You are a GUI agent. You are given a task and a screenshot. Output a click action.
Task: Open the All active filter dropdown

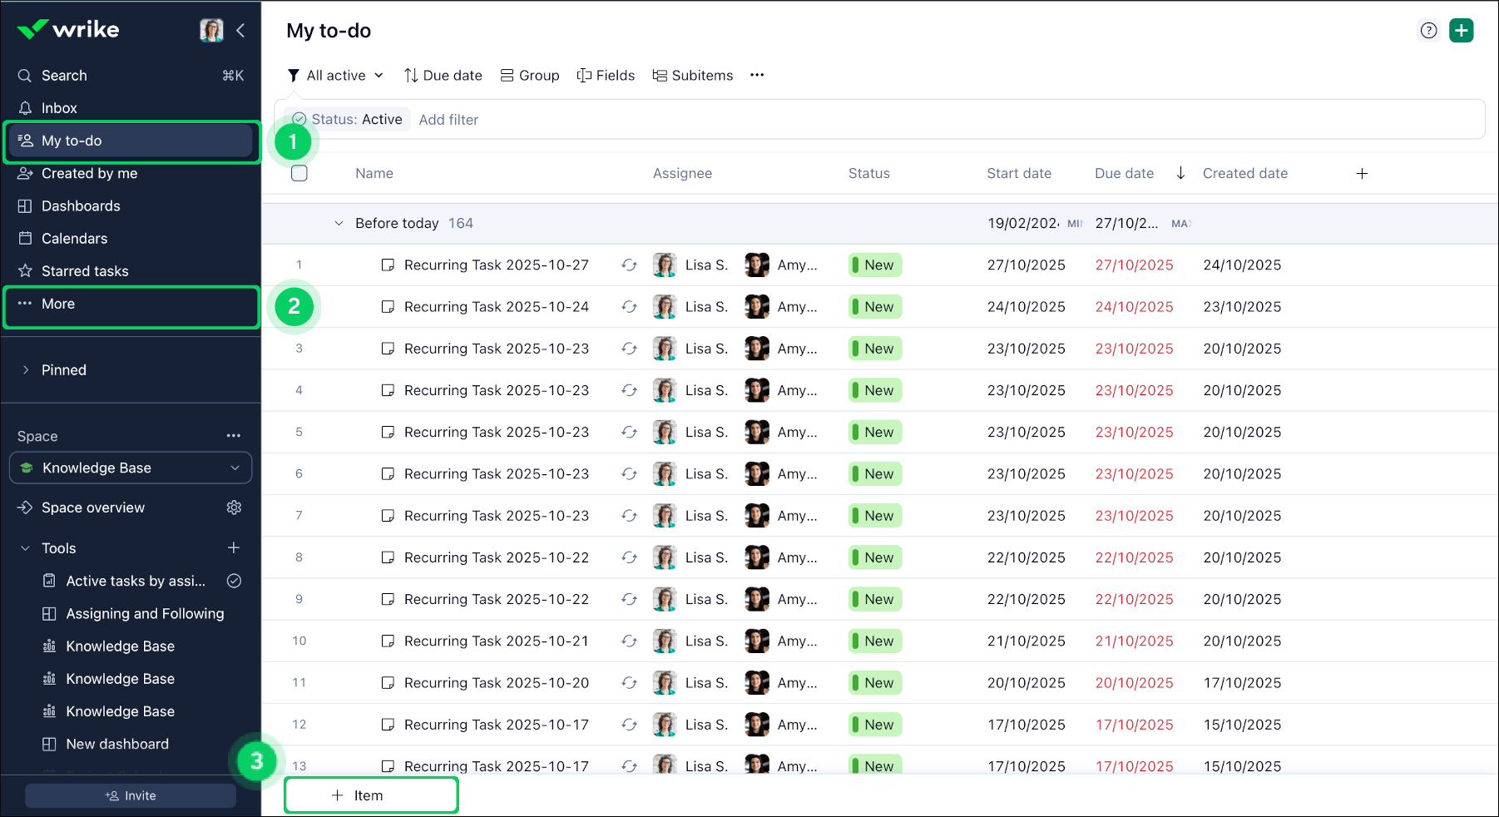point(335,75)
